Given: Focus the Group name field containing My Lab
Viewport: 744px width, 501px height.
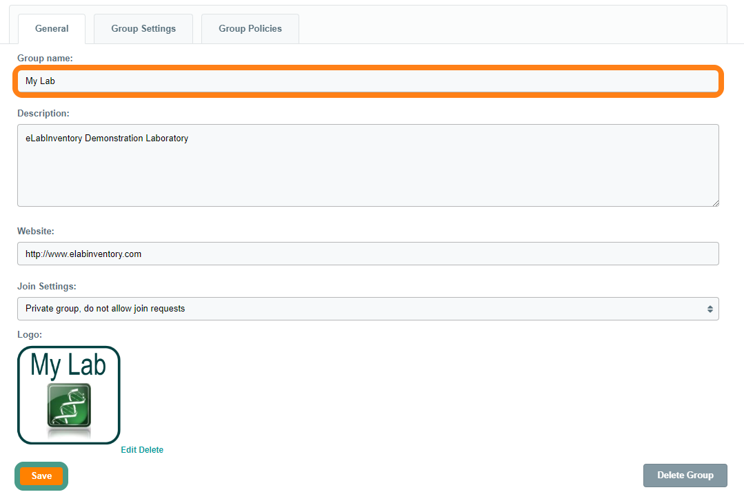Looking at the screenshot, I should [x=368, y=81].
